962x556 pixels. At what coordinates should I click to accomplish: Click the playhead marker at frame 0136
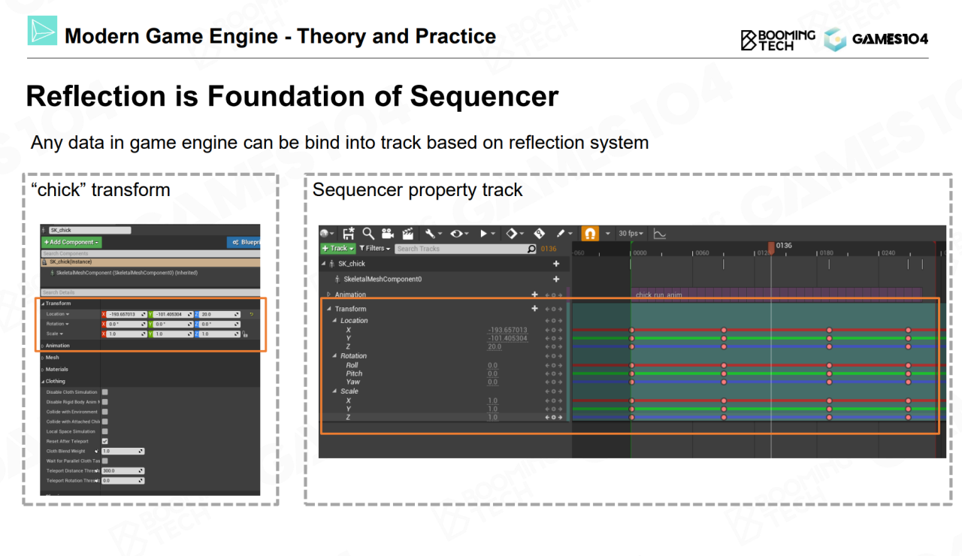[771, 247]
